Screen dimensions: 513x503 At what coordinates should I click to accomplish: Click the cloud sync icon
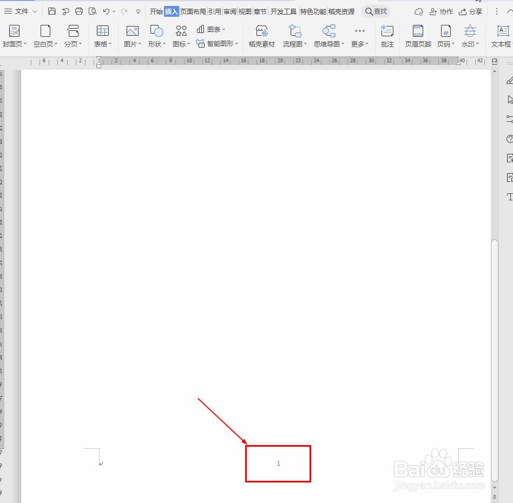coord(419,12)
